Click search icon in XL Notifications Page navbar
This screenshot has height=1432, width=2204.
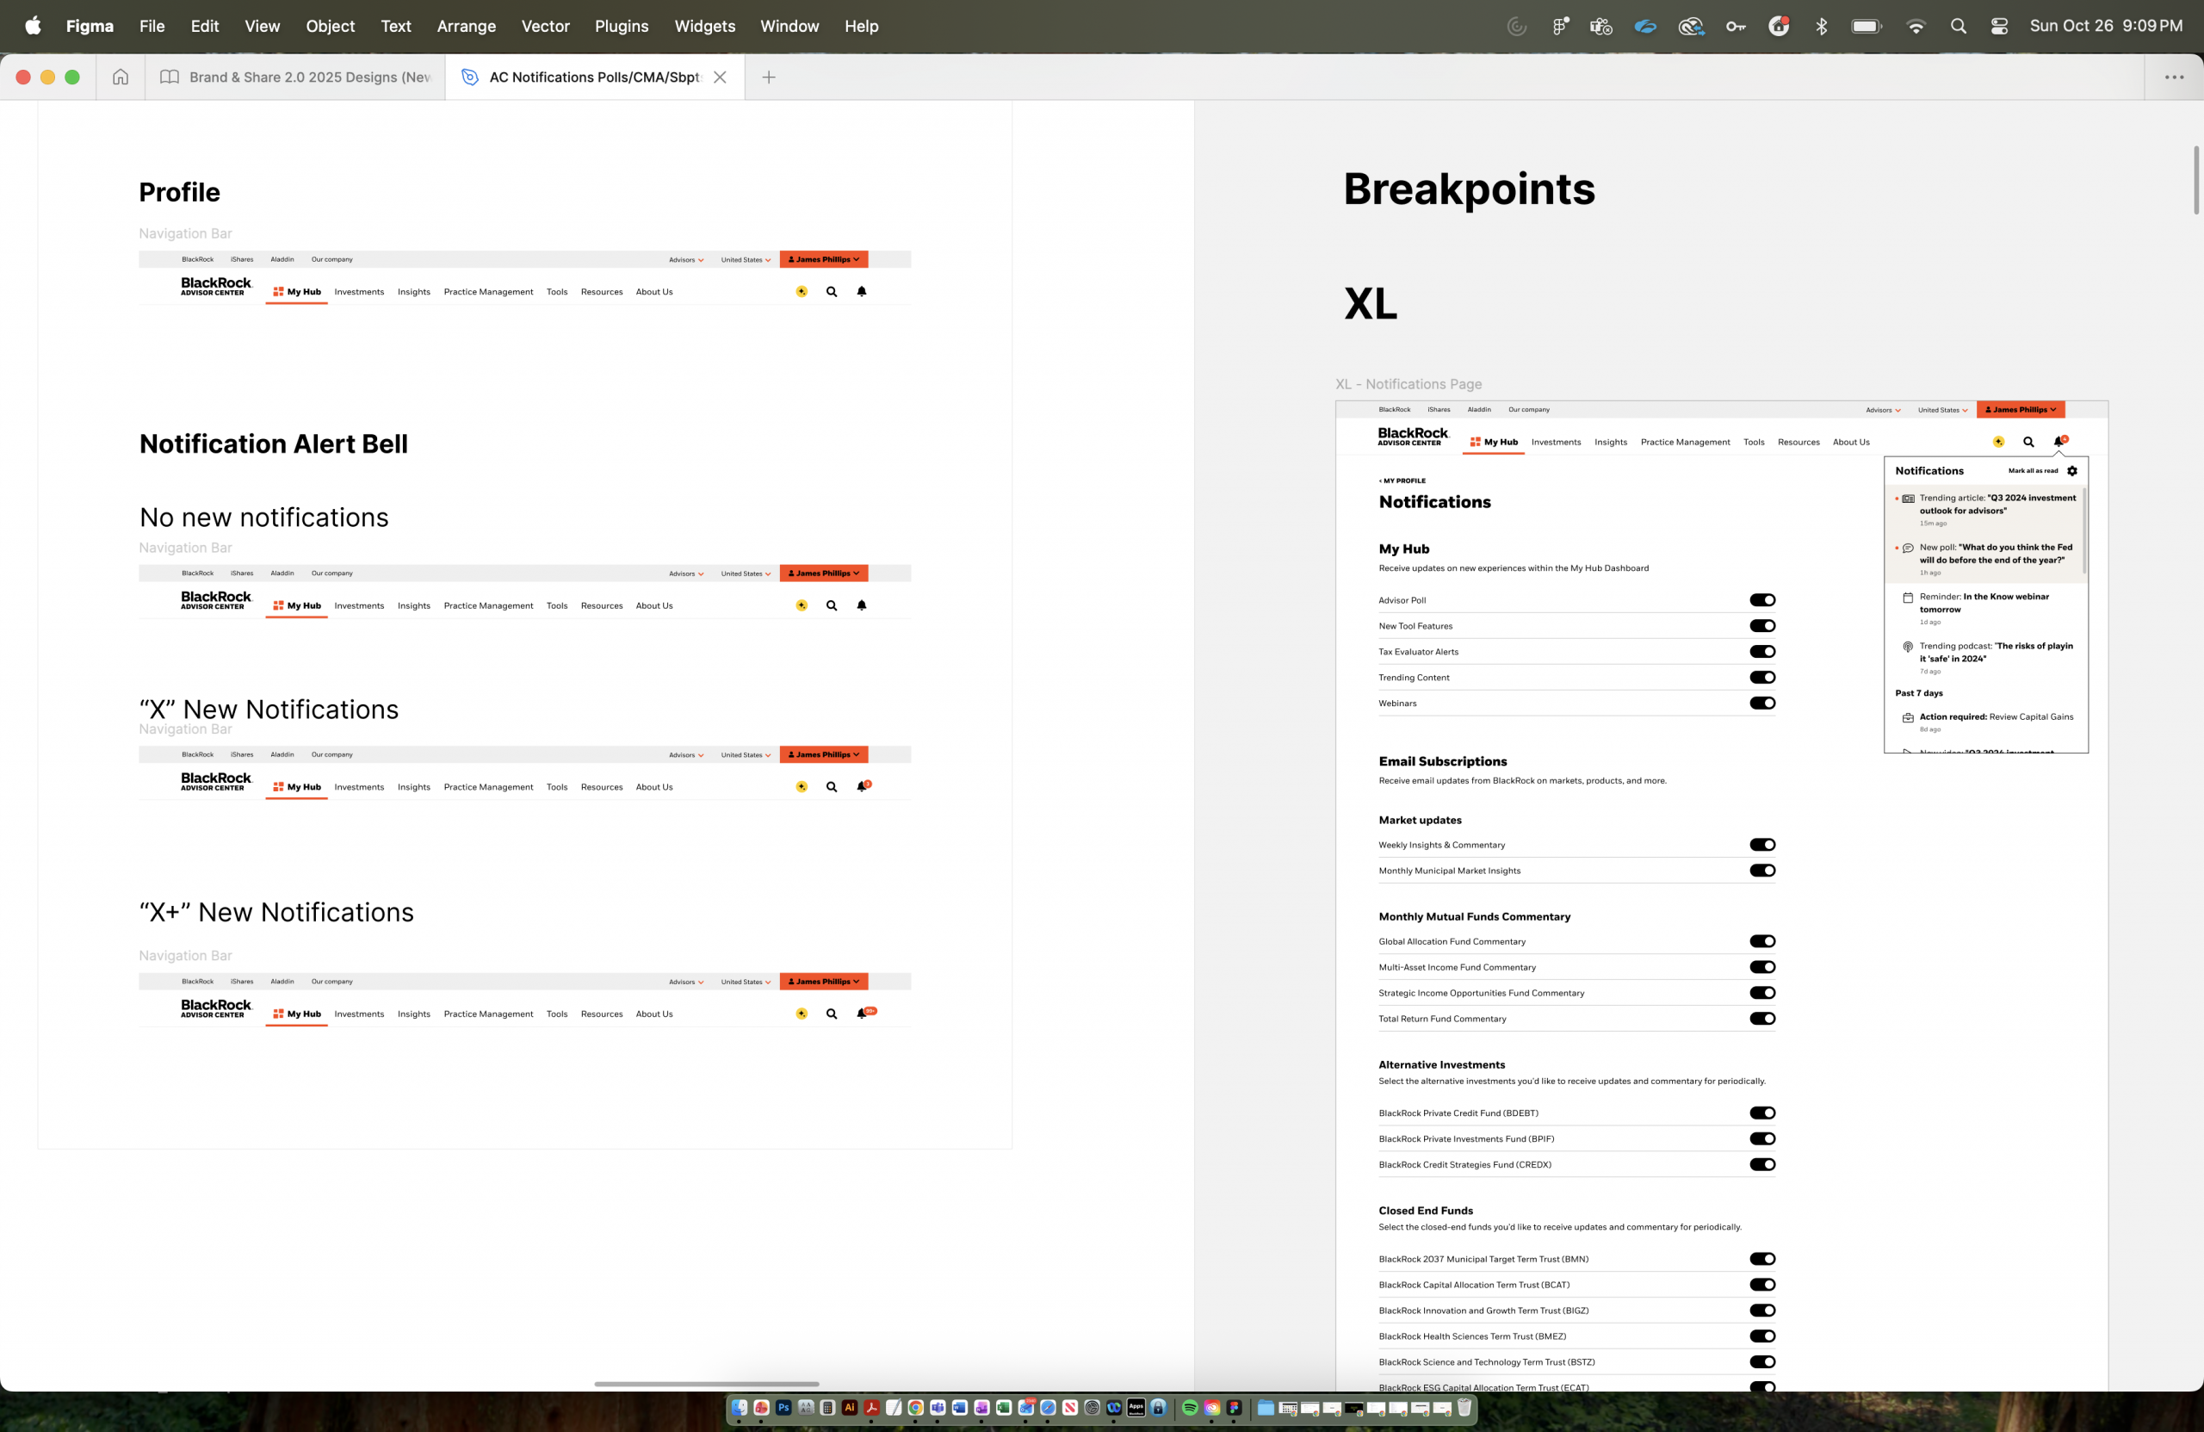(2028, 442)
